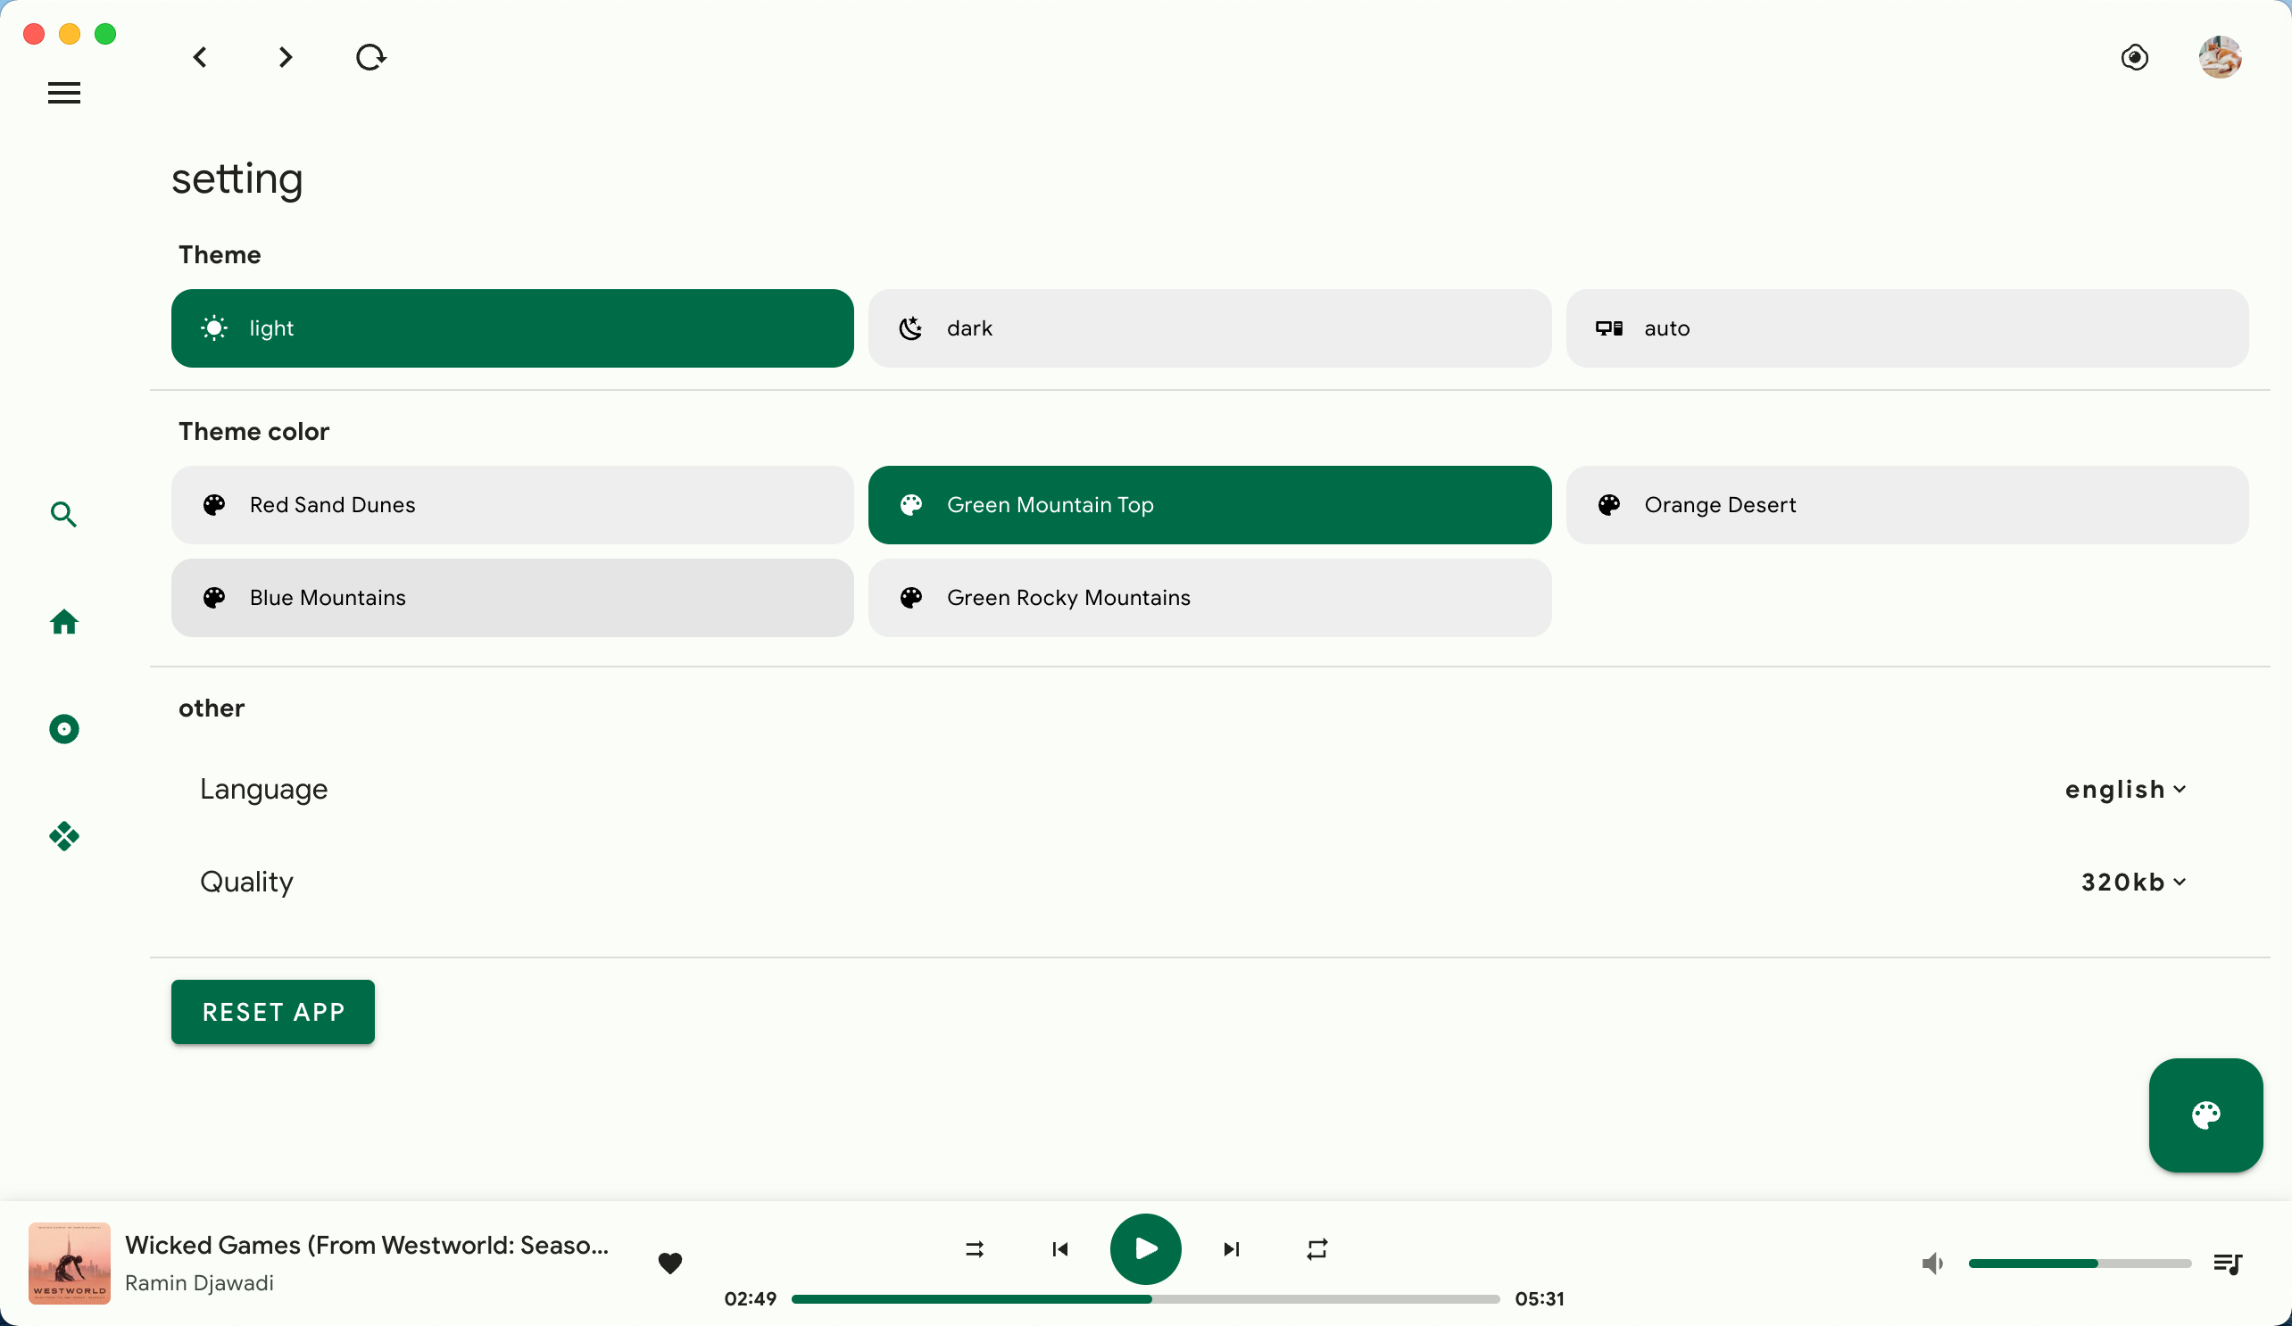The image size is (2292, 1326).
Task: Open the Quality dropdown showing 320kb
Action: pyautogui.click(x=2134, y=883)
